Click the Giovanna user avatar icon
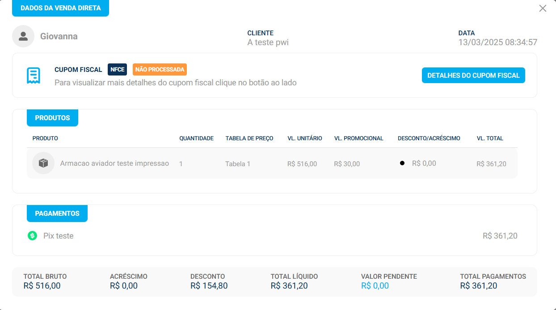The height and width of the screenshot is (310, 556). (23, 36)
